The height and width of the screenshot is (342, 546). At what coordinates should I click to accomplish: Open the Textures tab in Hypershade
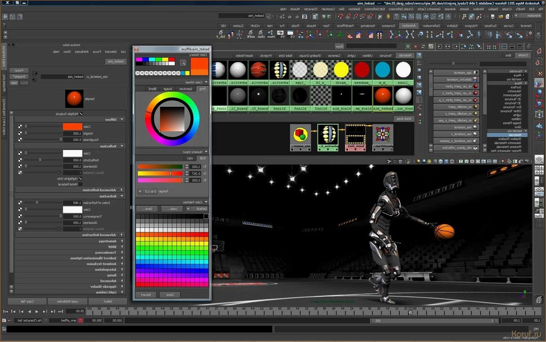(x=386, y=55)
